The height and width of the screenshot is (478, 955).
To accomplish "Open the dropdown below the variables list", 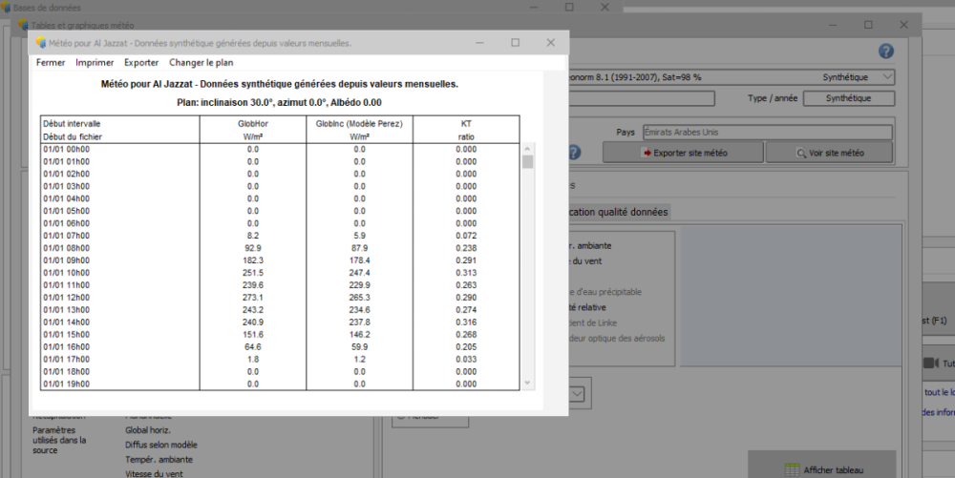I will (x=578, y=393).
